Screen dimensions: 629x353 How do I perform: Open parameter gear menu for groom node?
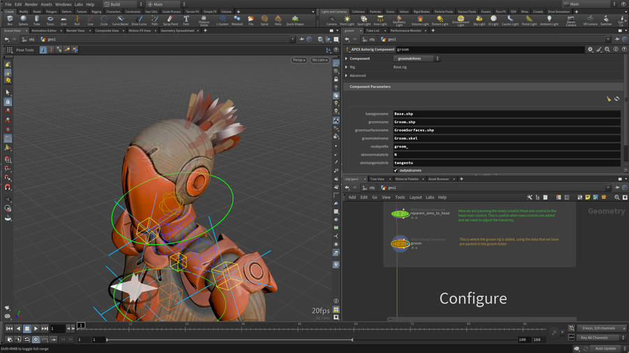pyautogui.click(x=590, y=50)
